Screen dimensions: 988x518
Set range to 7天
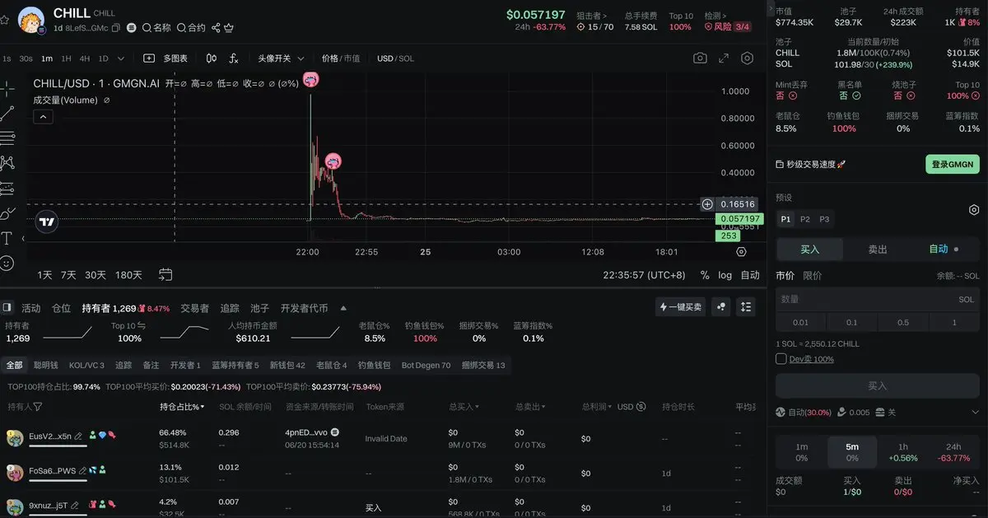point(68,275)
